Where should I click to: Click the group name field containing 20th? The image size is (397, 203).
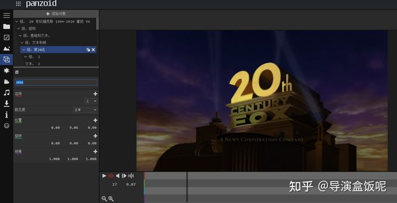click(x=56, y=83)
